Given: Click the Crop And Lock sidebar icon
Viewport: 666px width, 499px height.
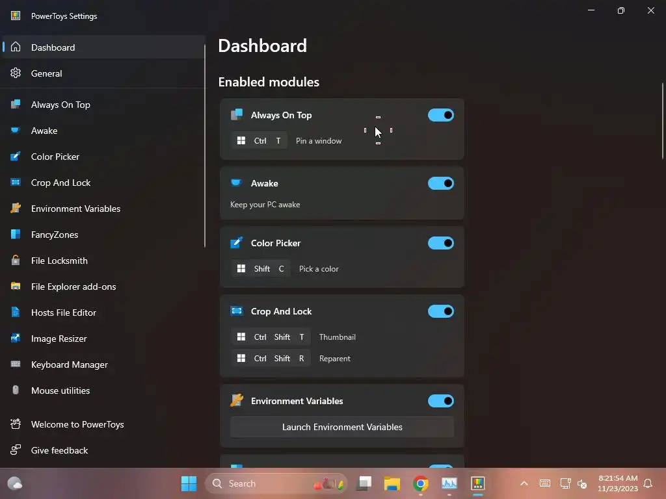Looking at the screenshot, I should [x=16, y=183].
